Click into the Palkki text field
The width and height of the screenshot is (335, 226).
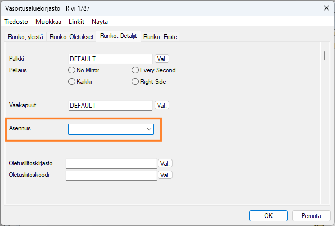[x=110, y=59]
